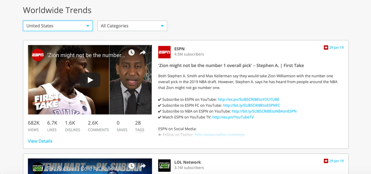Click the ESPN channel name
This screenshot has height=174, width=371.
coord(179,49)
